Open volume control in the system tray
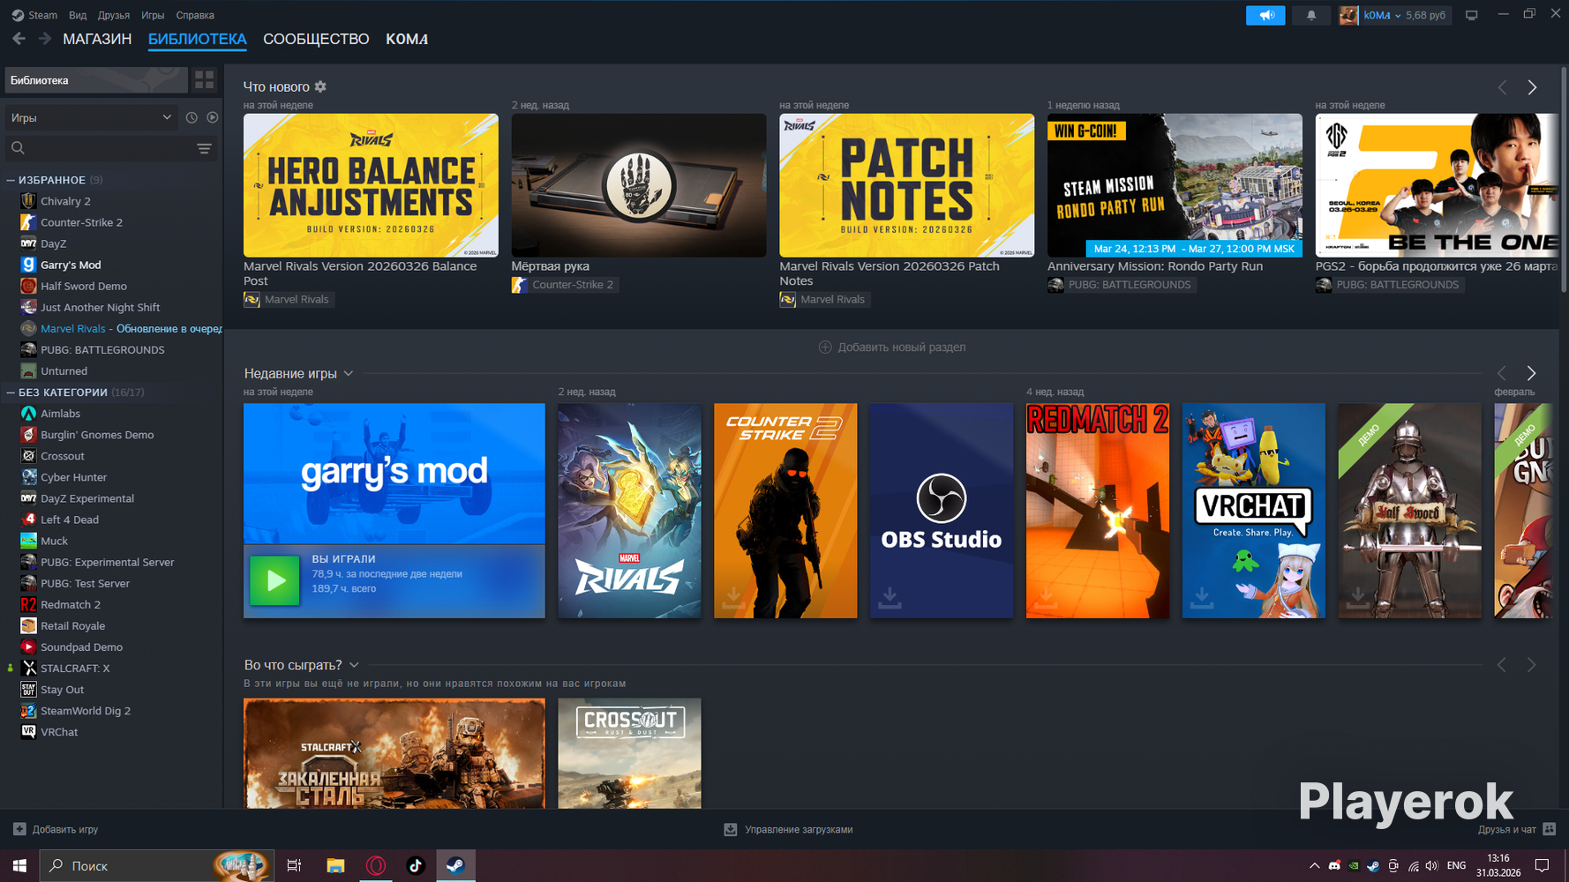Image resolution: width=1569 pixels, height=882 pixels. point(1431,866)
